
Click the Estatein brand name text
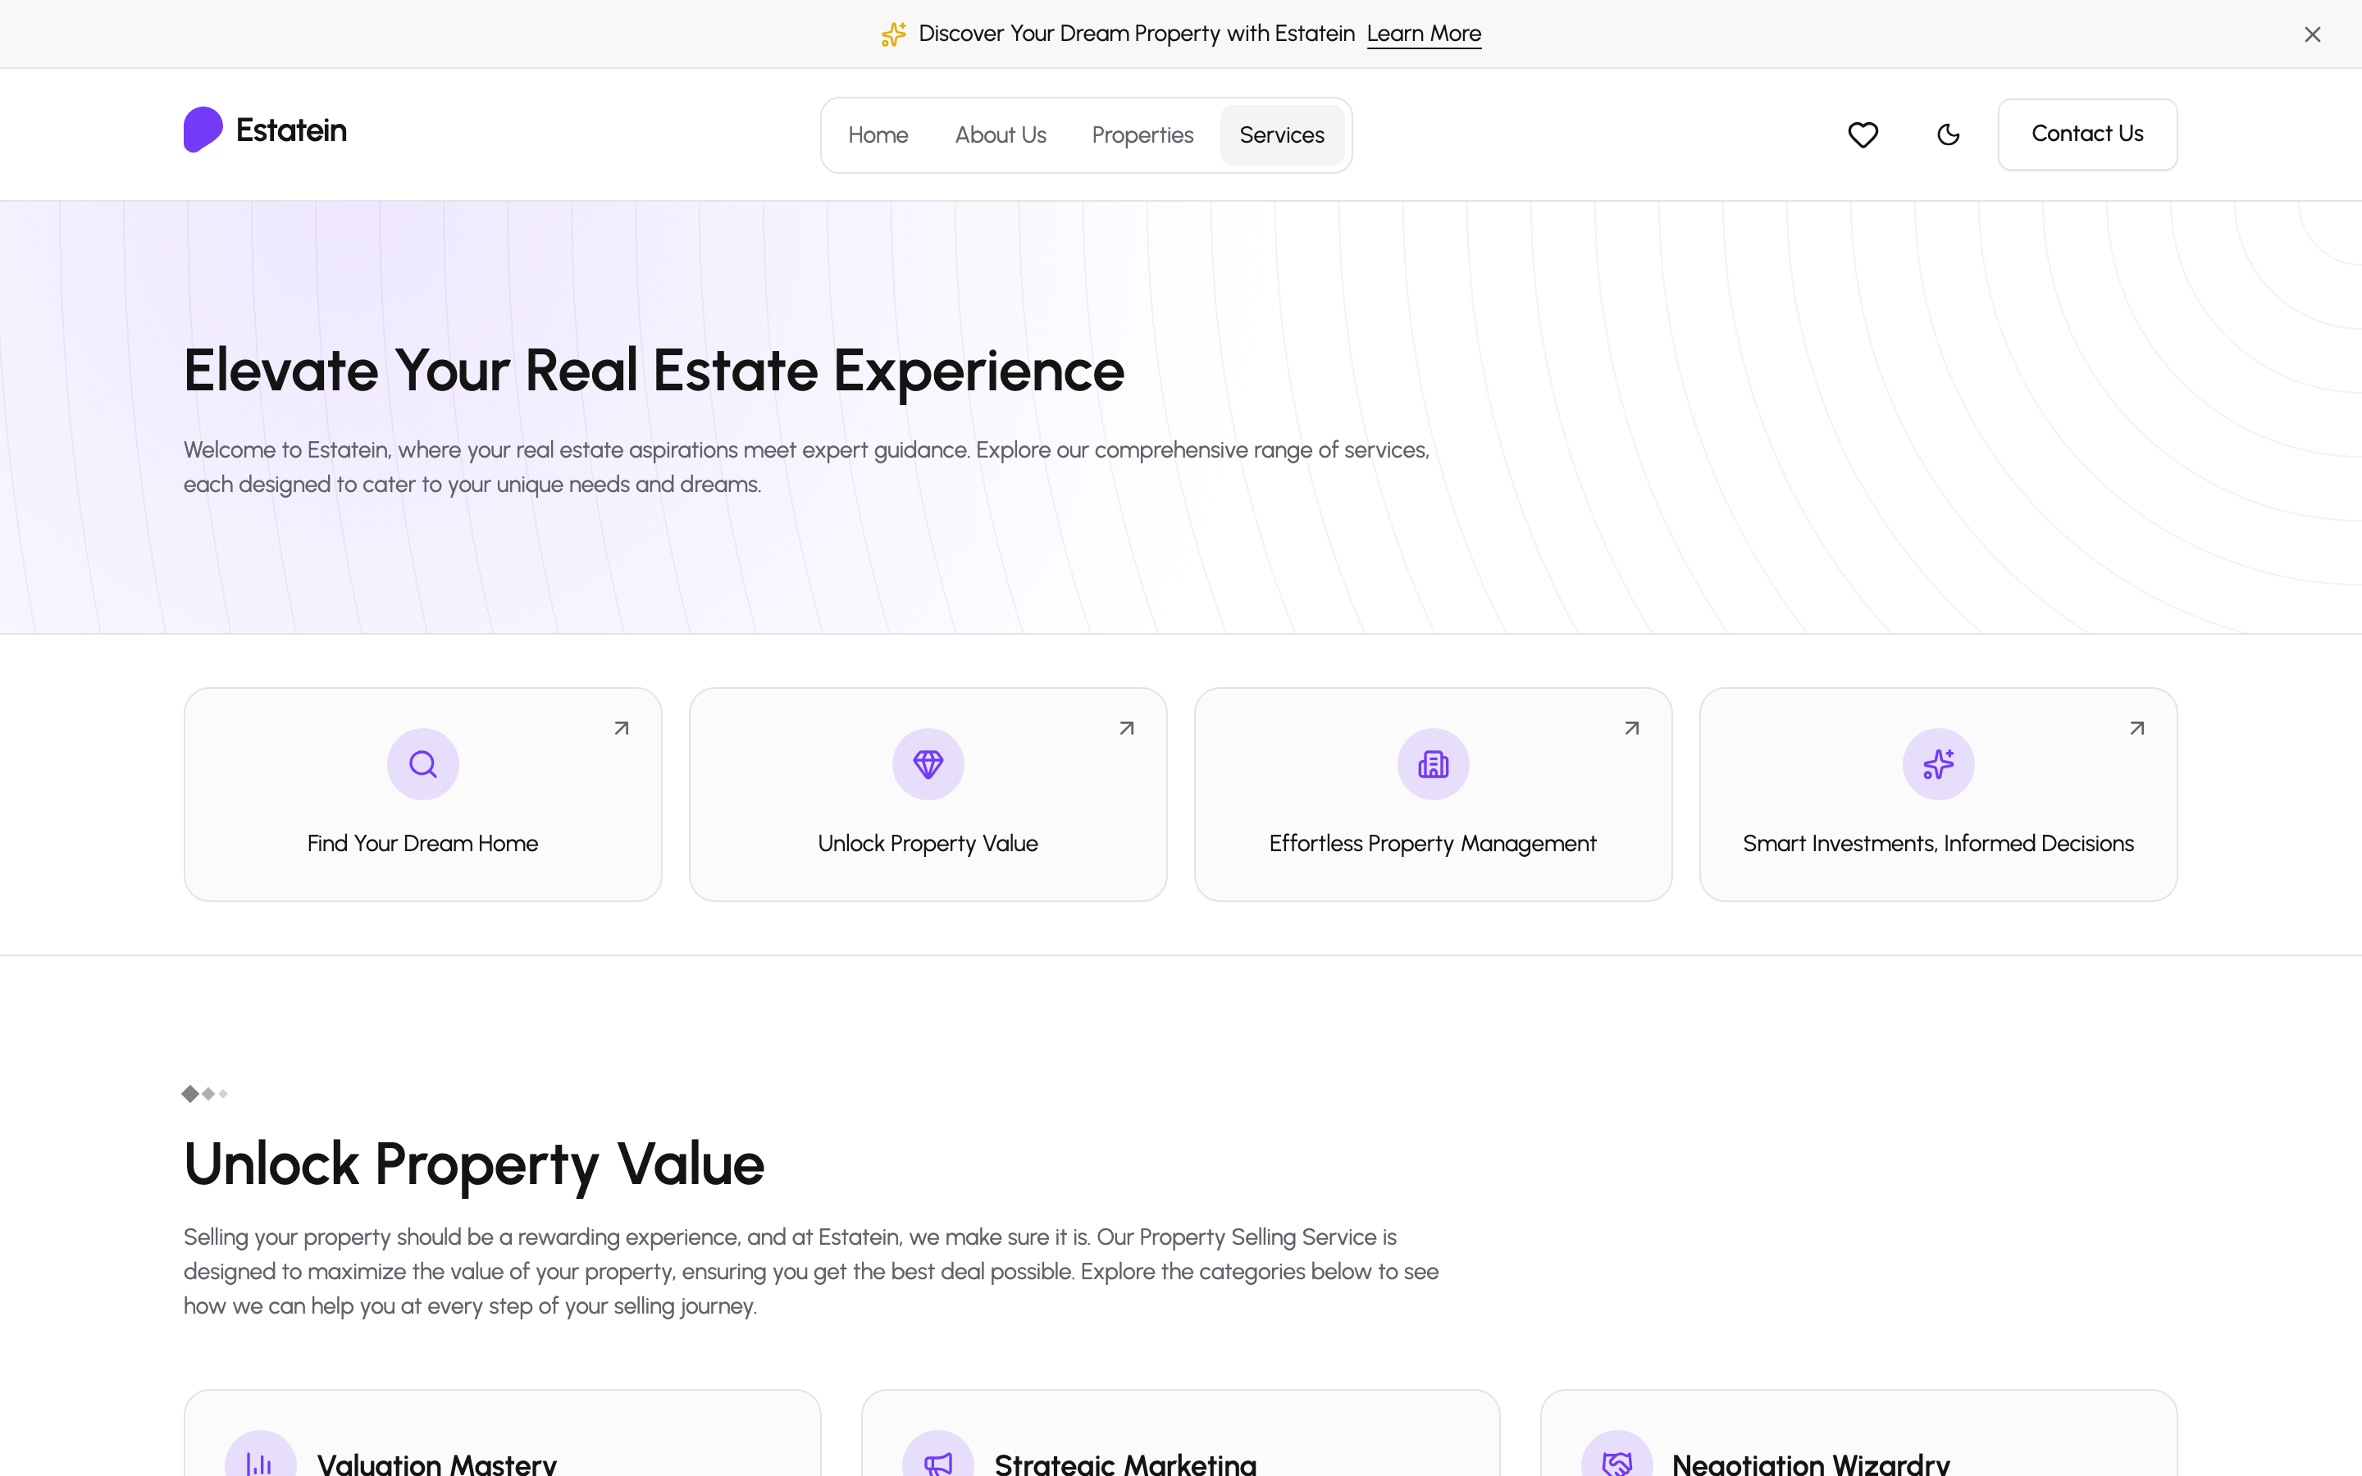pyautogui.click(x=291, y=131)
